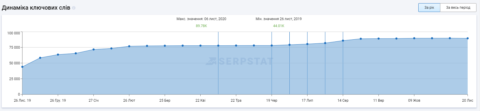Click the data point above 27 Січ
This screenshot has width=480, height=111.
click(x=93, y=50)
